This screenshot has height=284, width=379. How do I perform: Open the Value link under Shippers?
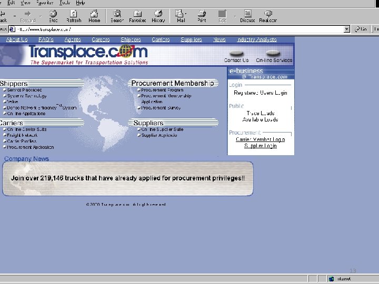click(13, 102)
